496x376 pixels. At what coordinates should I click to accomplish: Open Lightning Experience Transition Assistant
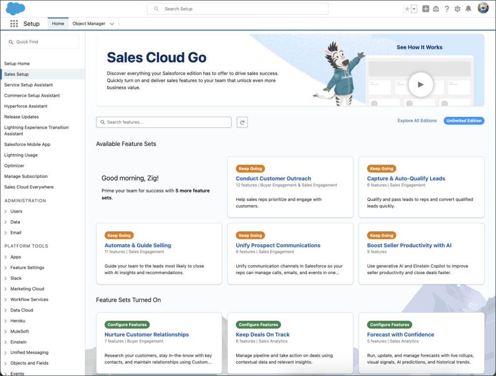(x=36, y=130)
